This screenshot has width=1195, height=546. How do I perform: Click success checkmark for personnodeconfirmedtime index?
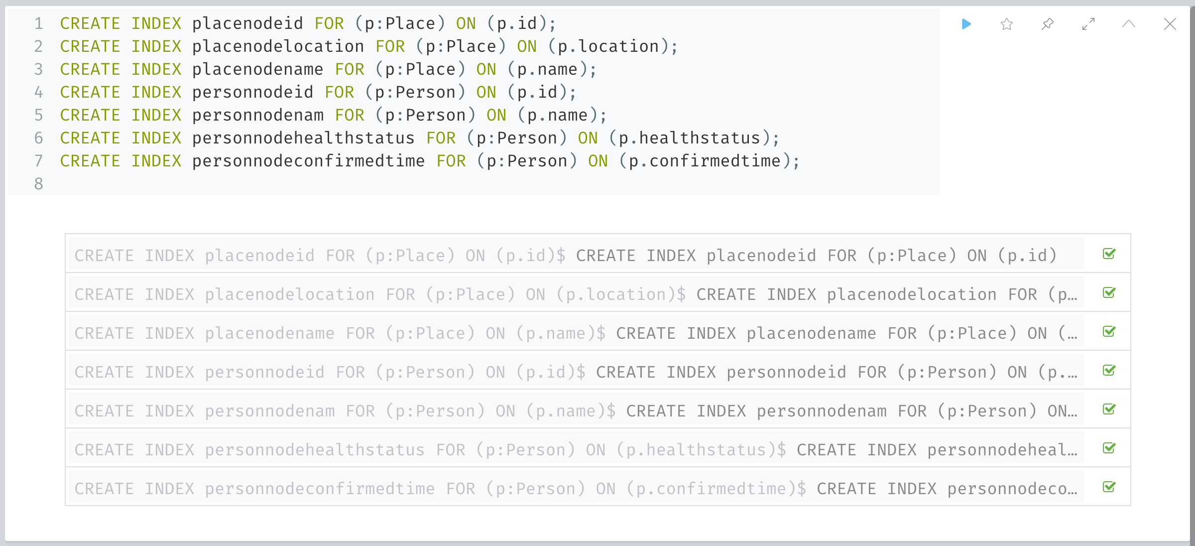(1109, 487)
